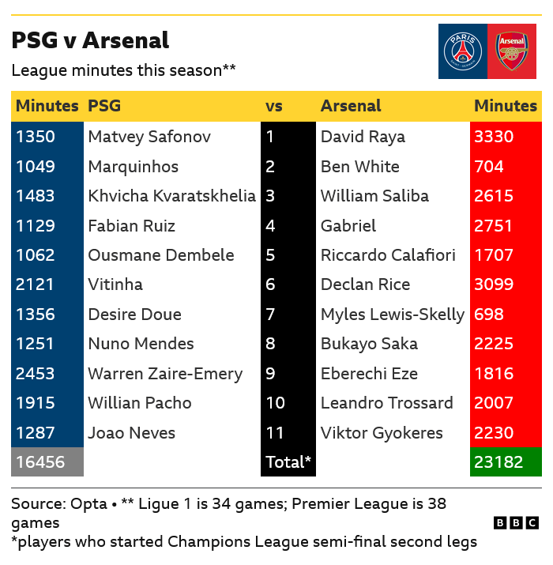This screenshot has width=553, height=565.
Task: Click the Source: Opta footnote text
Action: click(59, 503)
